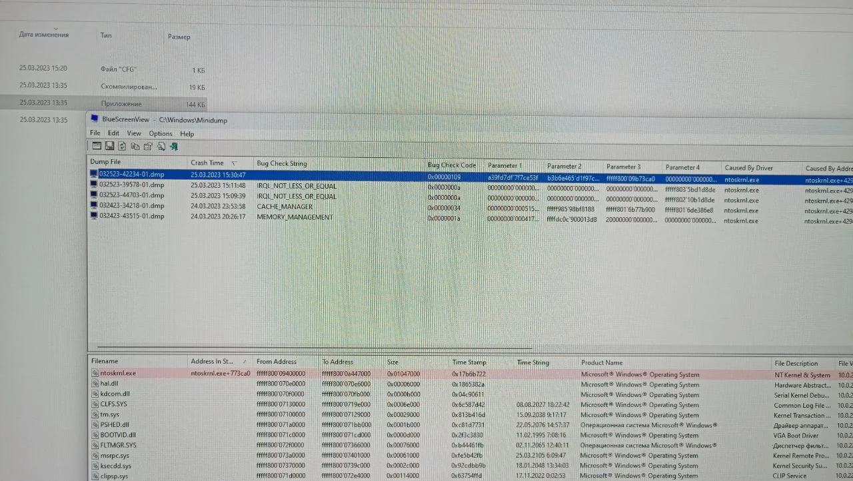Select the 032523-39578-01.dmp dump row
This screenshot has height=481, width=853.
pyautogui.click(x=131, y=185)
